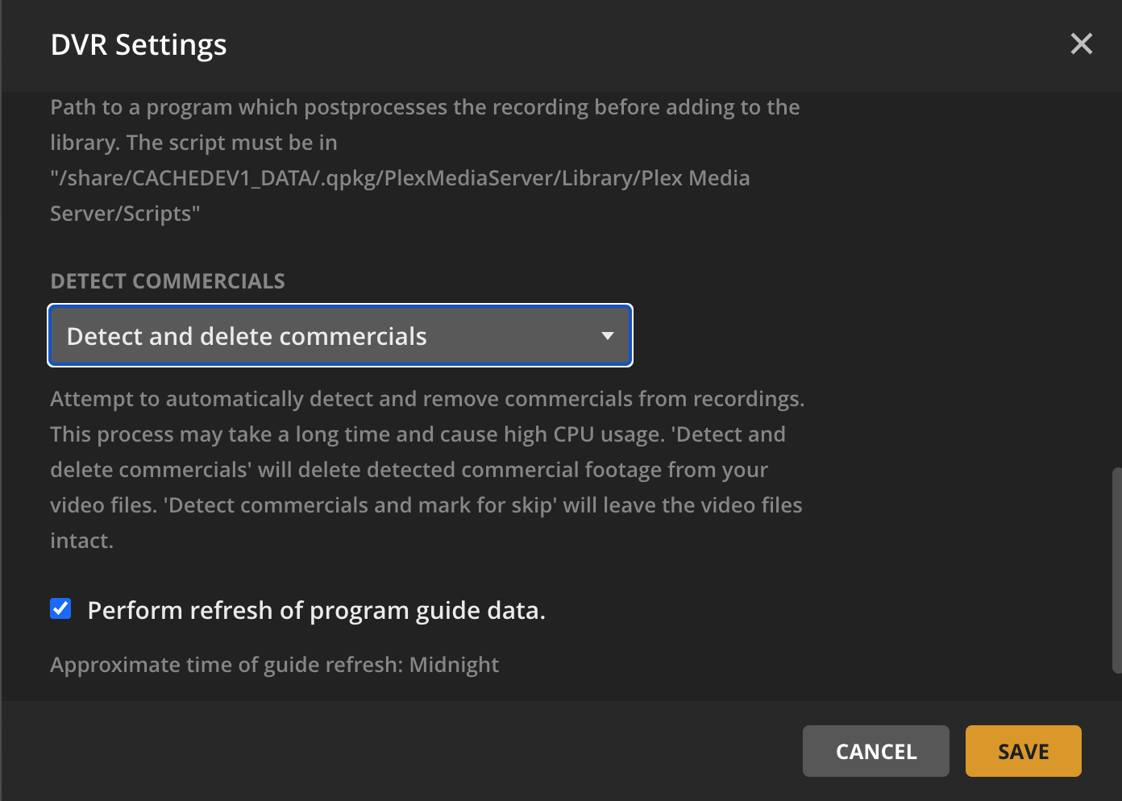Click the commercial detection help paragraph

427,400
